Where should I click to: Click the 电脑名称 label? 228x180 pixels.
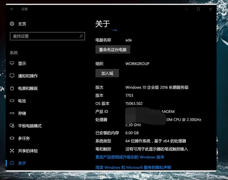tap(103, 40)
